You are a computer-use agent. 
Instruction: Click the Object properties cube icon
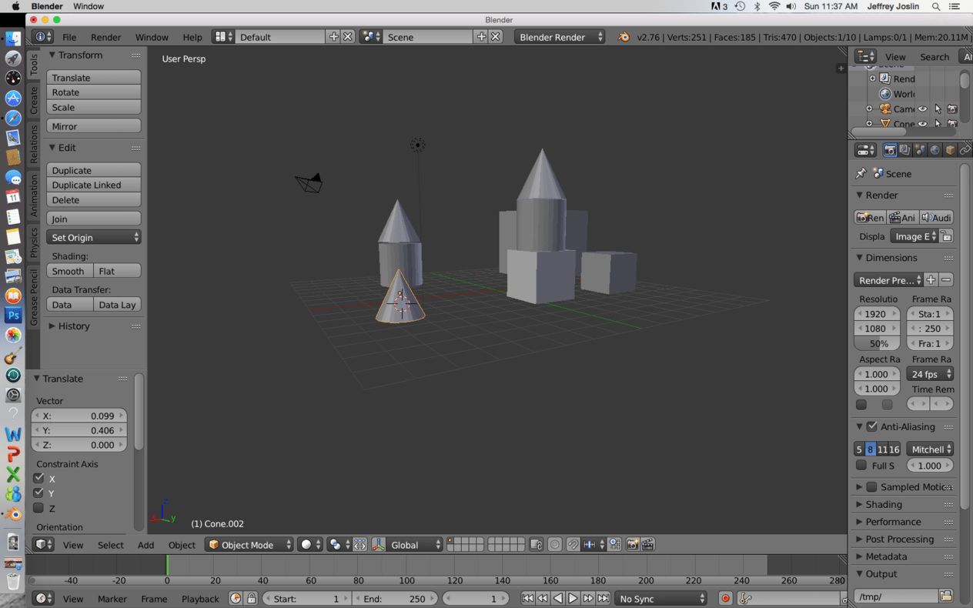click(x=950, y=150)
